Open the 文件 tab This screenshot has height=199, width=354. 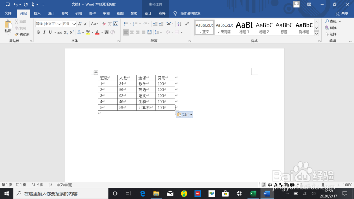pyautogui.click(x=8, y=13)
